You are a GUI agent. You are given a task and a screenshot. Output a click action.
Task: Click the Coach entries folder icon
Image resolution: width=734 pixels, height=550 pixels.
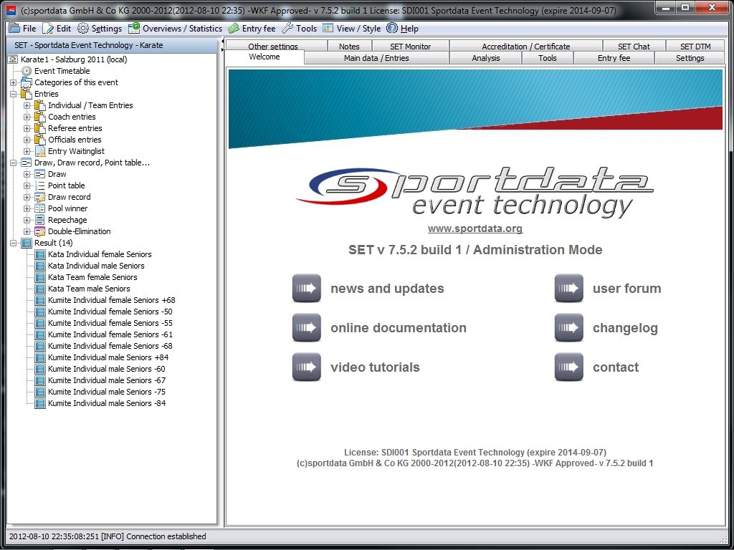pyautogui.click(x=40, y=117)
